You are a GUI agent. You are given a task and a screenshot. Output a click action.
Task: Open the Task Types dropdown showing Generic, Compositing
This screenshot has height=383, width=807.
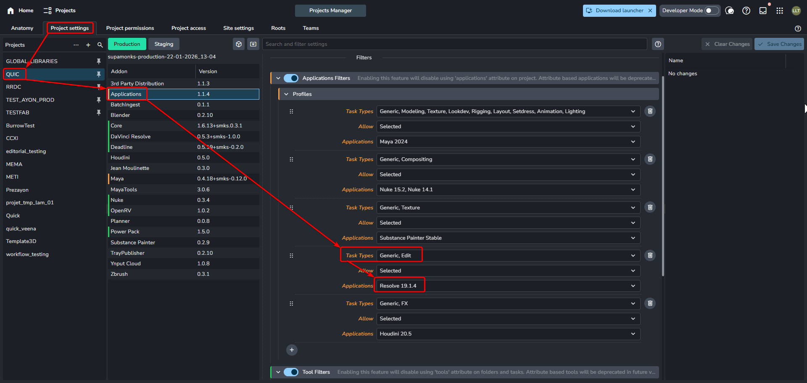point(508,159)
